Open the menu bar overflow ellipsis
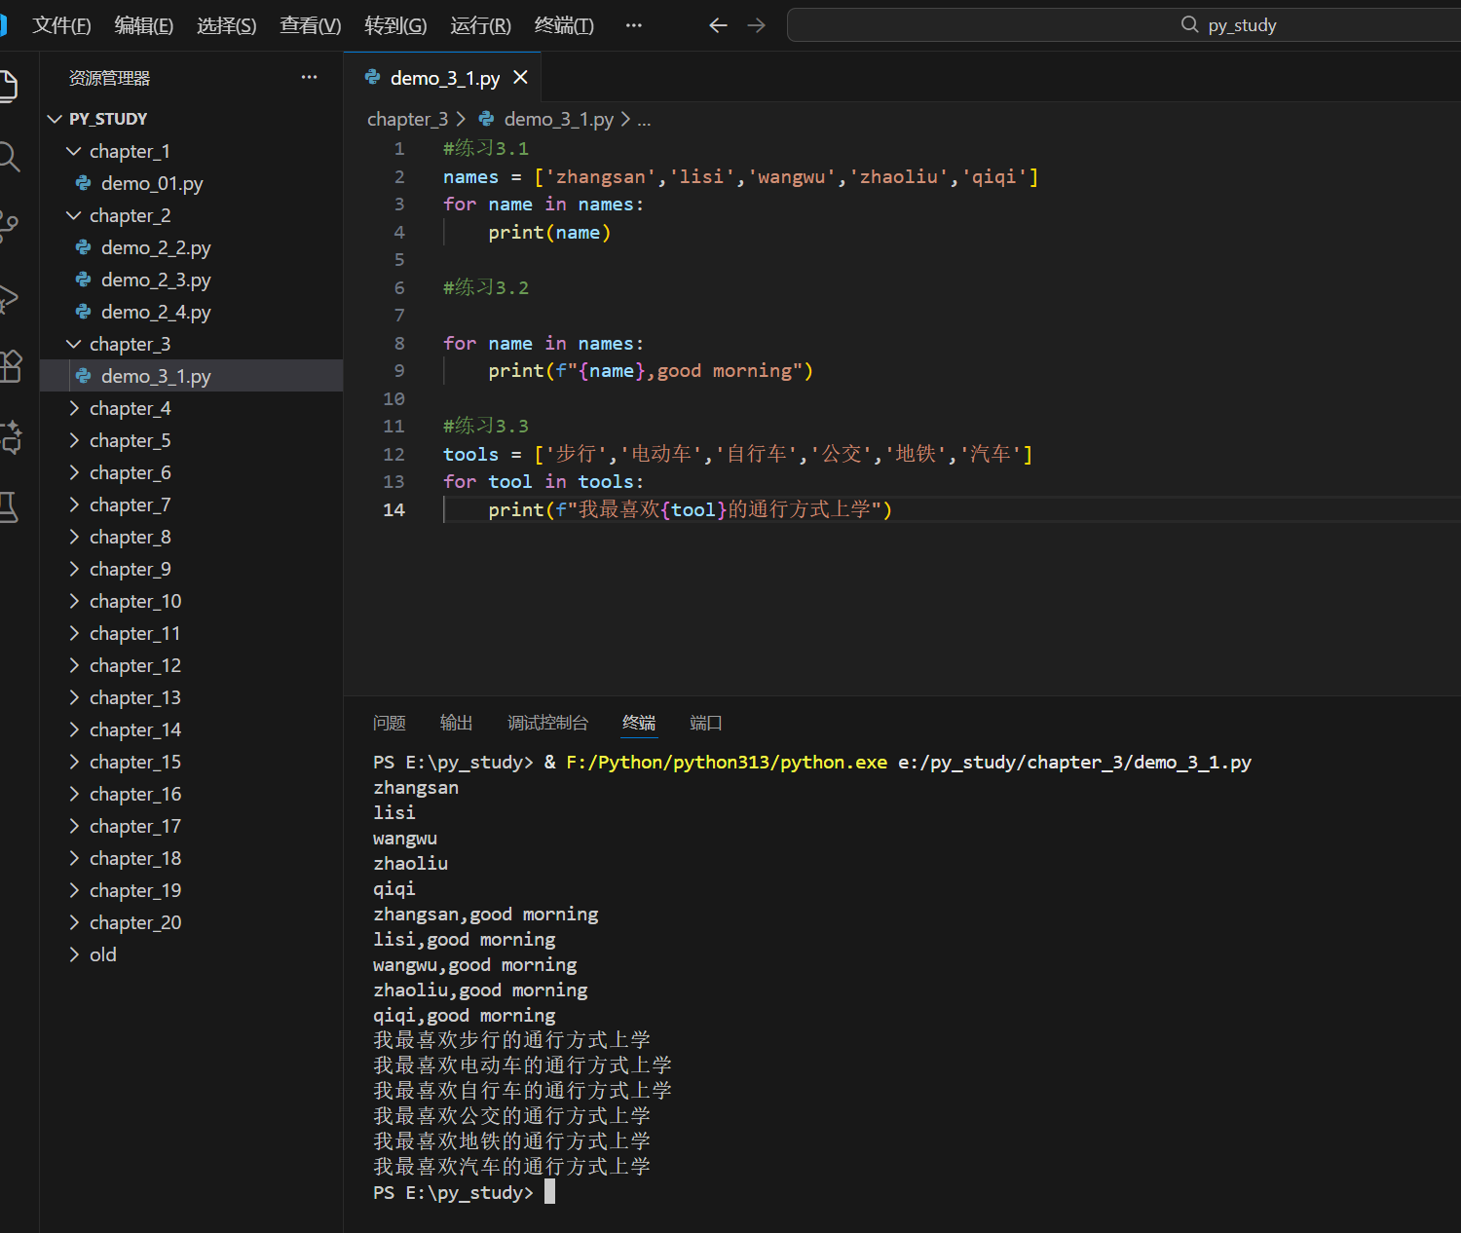The image size is (1461, 1233). 634,25
